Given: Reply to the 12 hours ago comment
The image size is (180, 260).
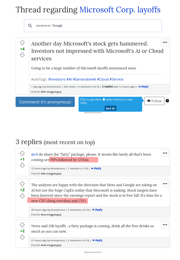Looking at the screenshot, I should point(96,168).
